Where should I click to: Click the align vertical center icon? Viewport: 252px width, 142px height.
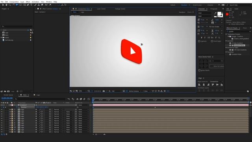[217, 85]
